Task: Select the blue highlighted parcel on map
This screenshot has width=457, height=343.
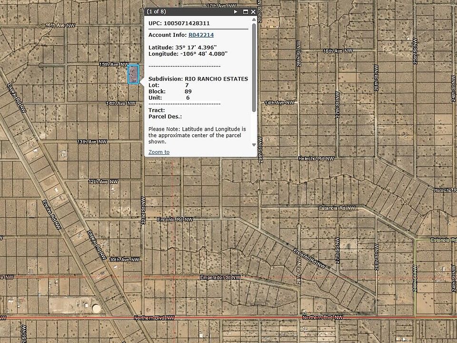Action: point(133,75)
